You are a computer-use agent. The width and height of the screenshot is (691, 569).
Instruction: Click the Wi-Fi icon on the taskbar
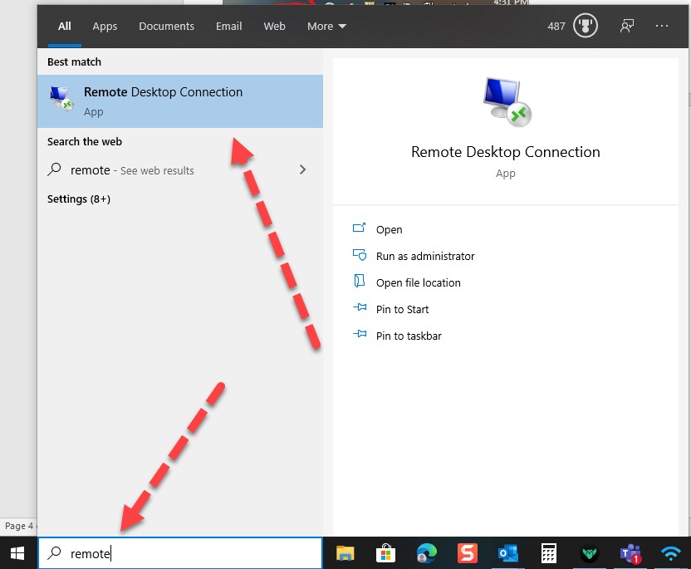671,552
